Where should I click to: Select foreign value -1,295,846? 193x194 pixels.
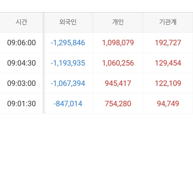pyautogui.click(x=68, y=43)
